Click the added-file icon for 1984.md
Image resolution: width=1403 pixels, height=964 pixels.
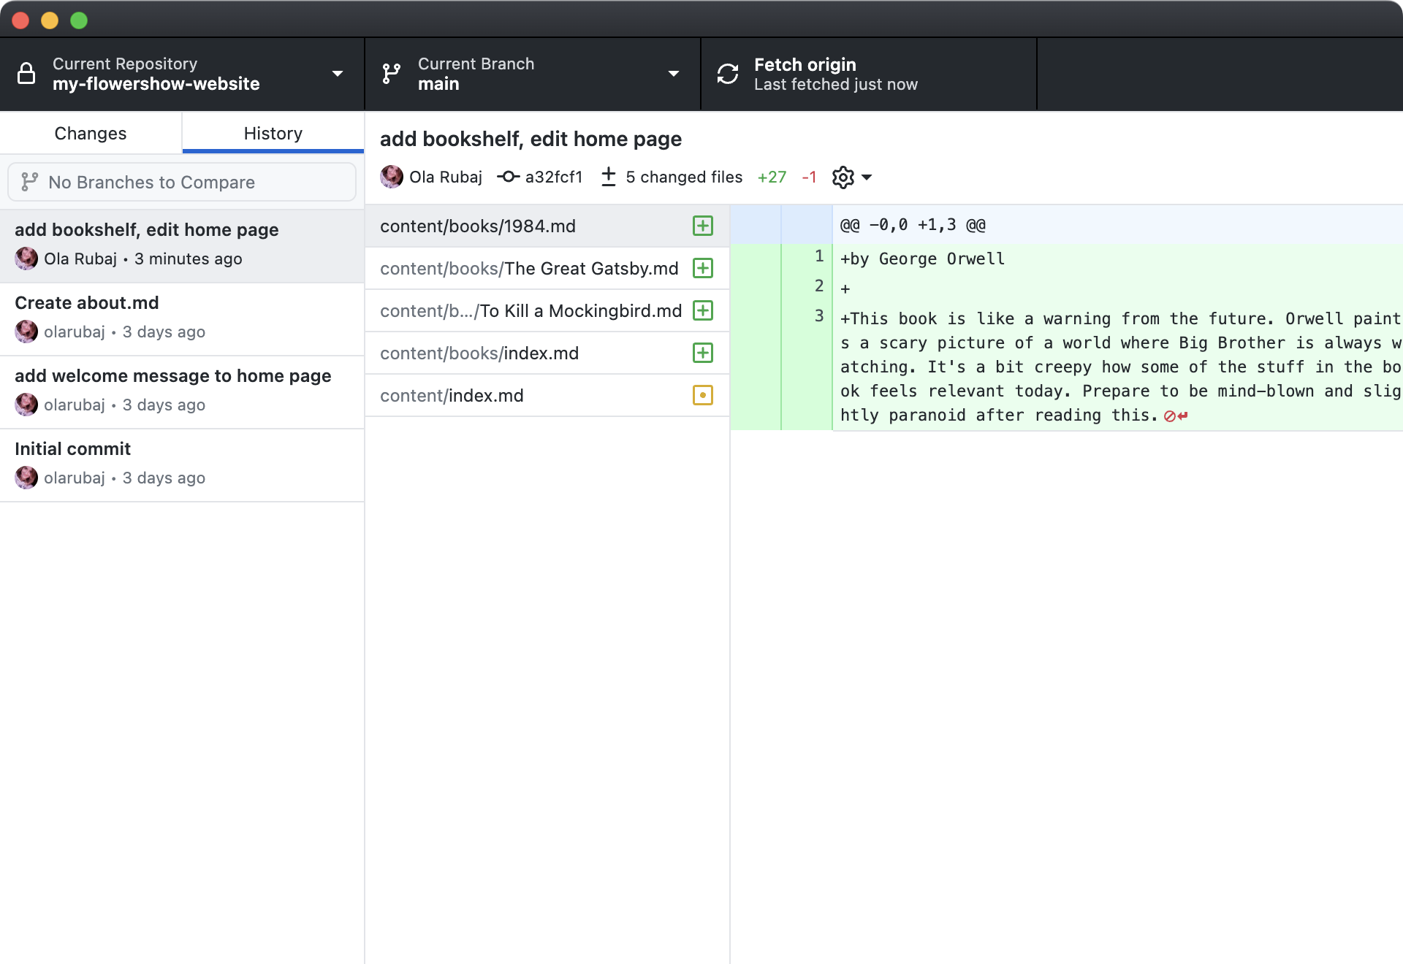coord(702,226)
